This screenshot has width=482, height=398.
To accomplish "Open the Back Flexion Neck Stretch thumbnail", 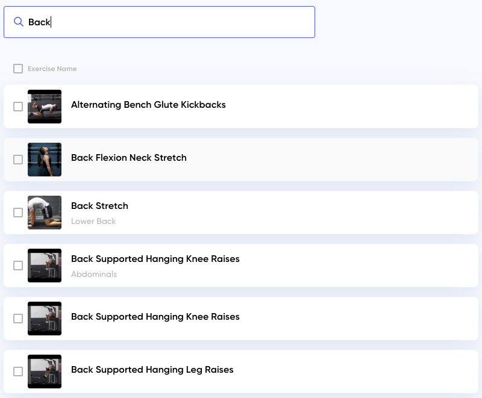I will pos(45,160).
